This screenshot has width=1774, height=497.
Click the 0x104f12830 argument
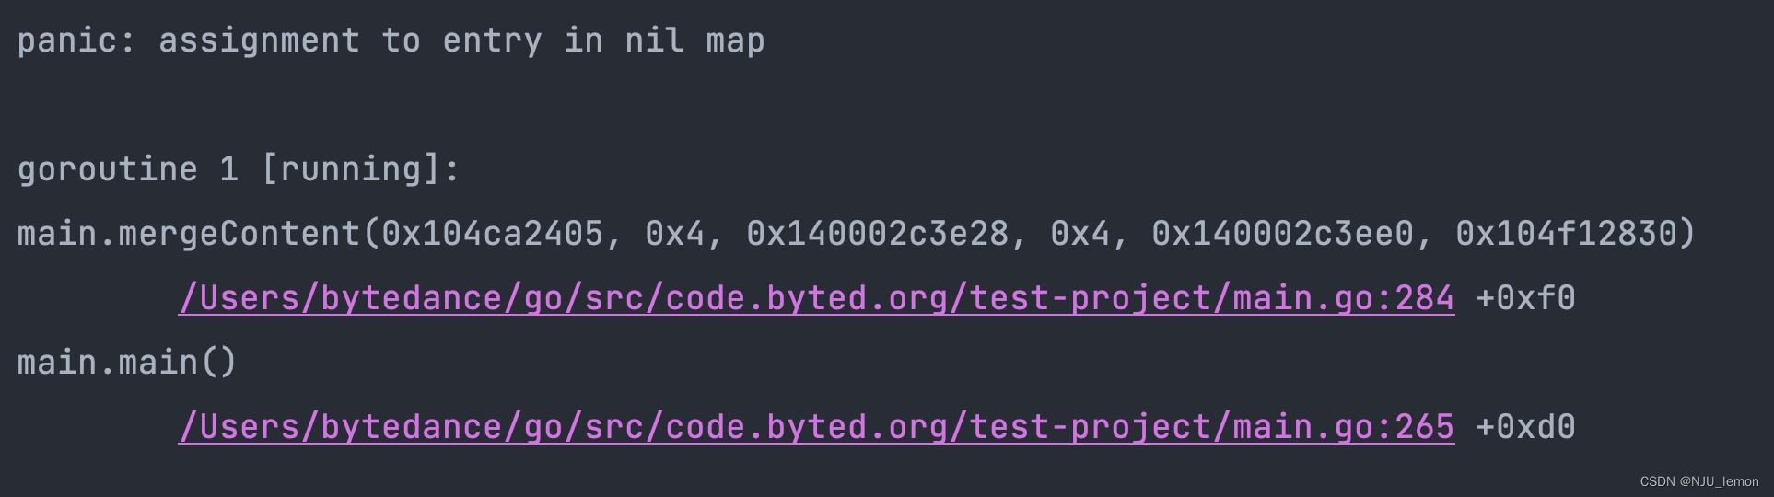point(1566,234)
